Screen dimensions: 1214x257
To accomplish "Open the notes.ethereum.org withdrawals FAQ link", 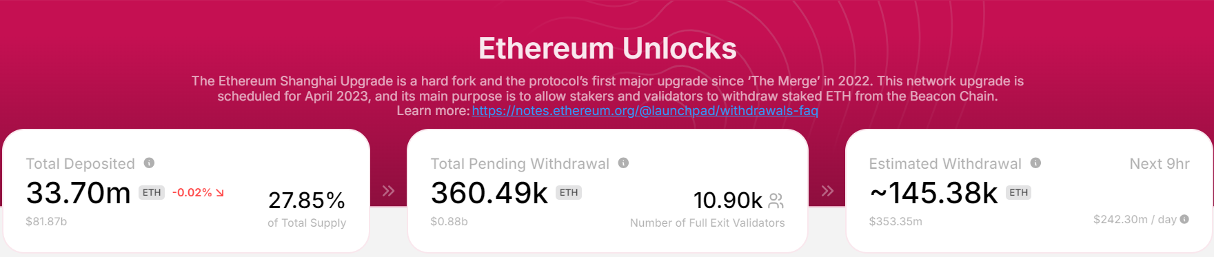I will (x=645, y=111).
